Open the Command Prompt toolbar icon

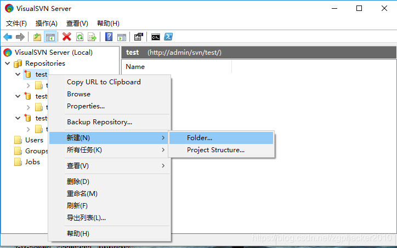click(156, 37)
